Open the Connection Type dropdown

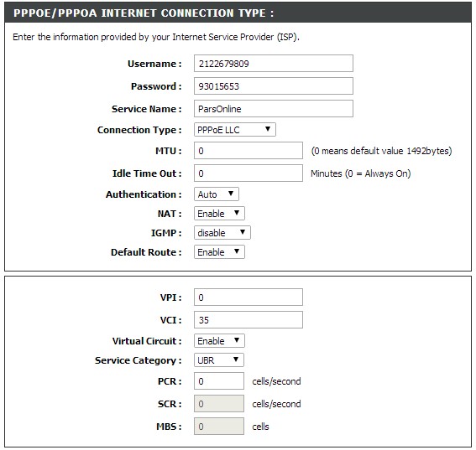pyautogui.click(x=235, y=130)
